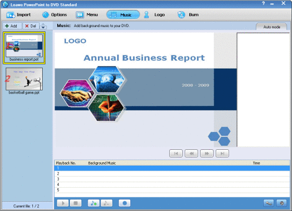292x211 pixels.
Task: Click the Playback No. column header
Action: (x=66, y=163)
